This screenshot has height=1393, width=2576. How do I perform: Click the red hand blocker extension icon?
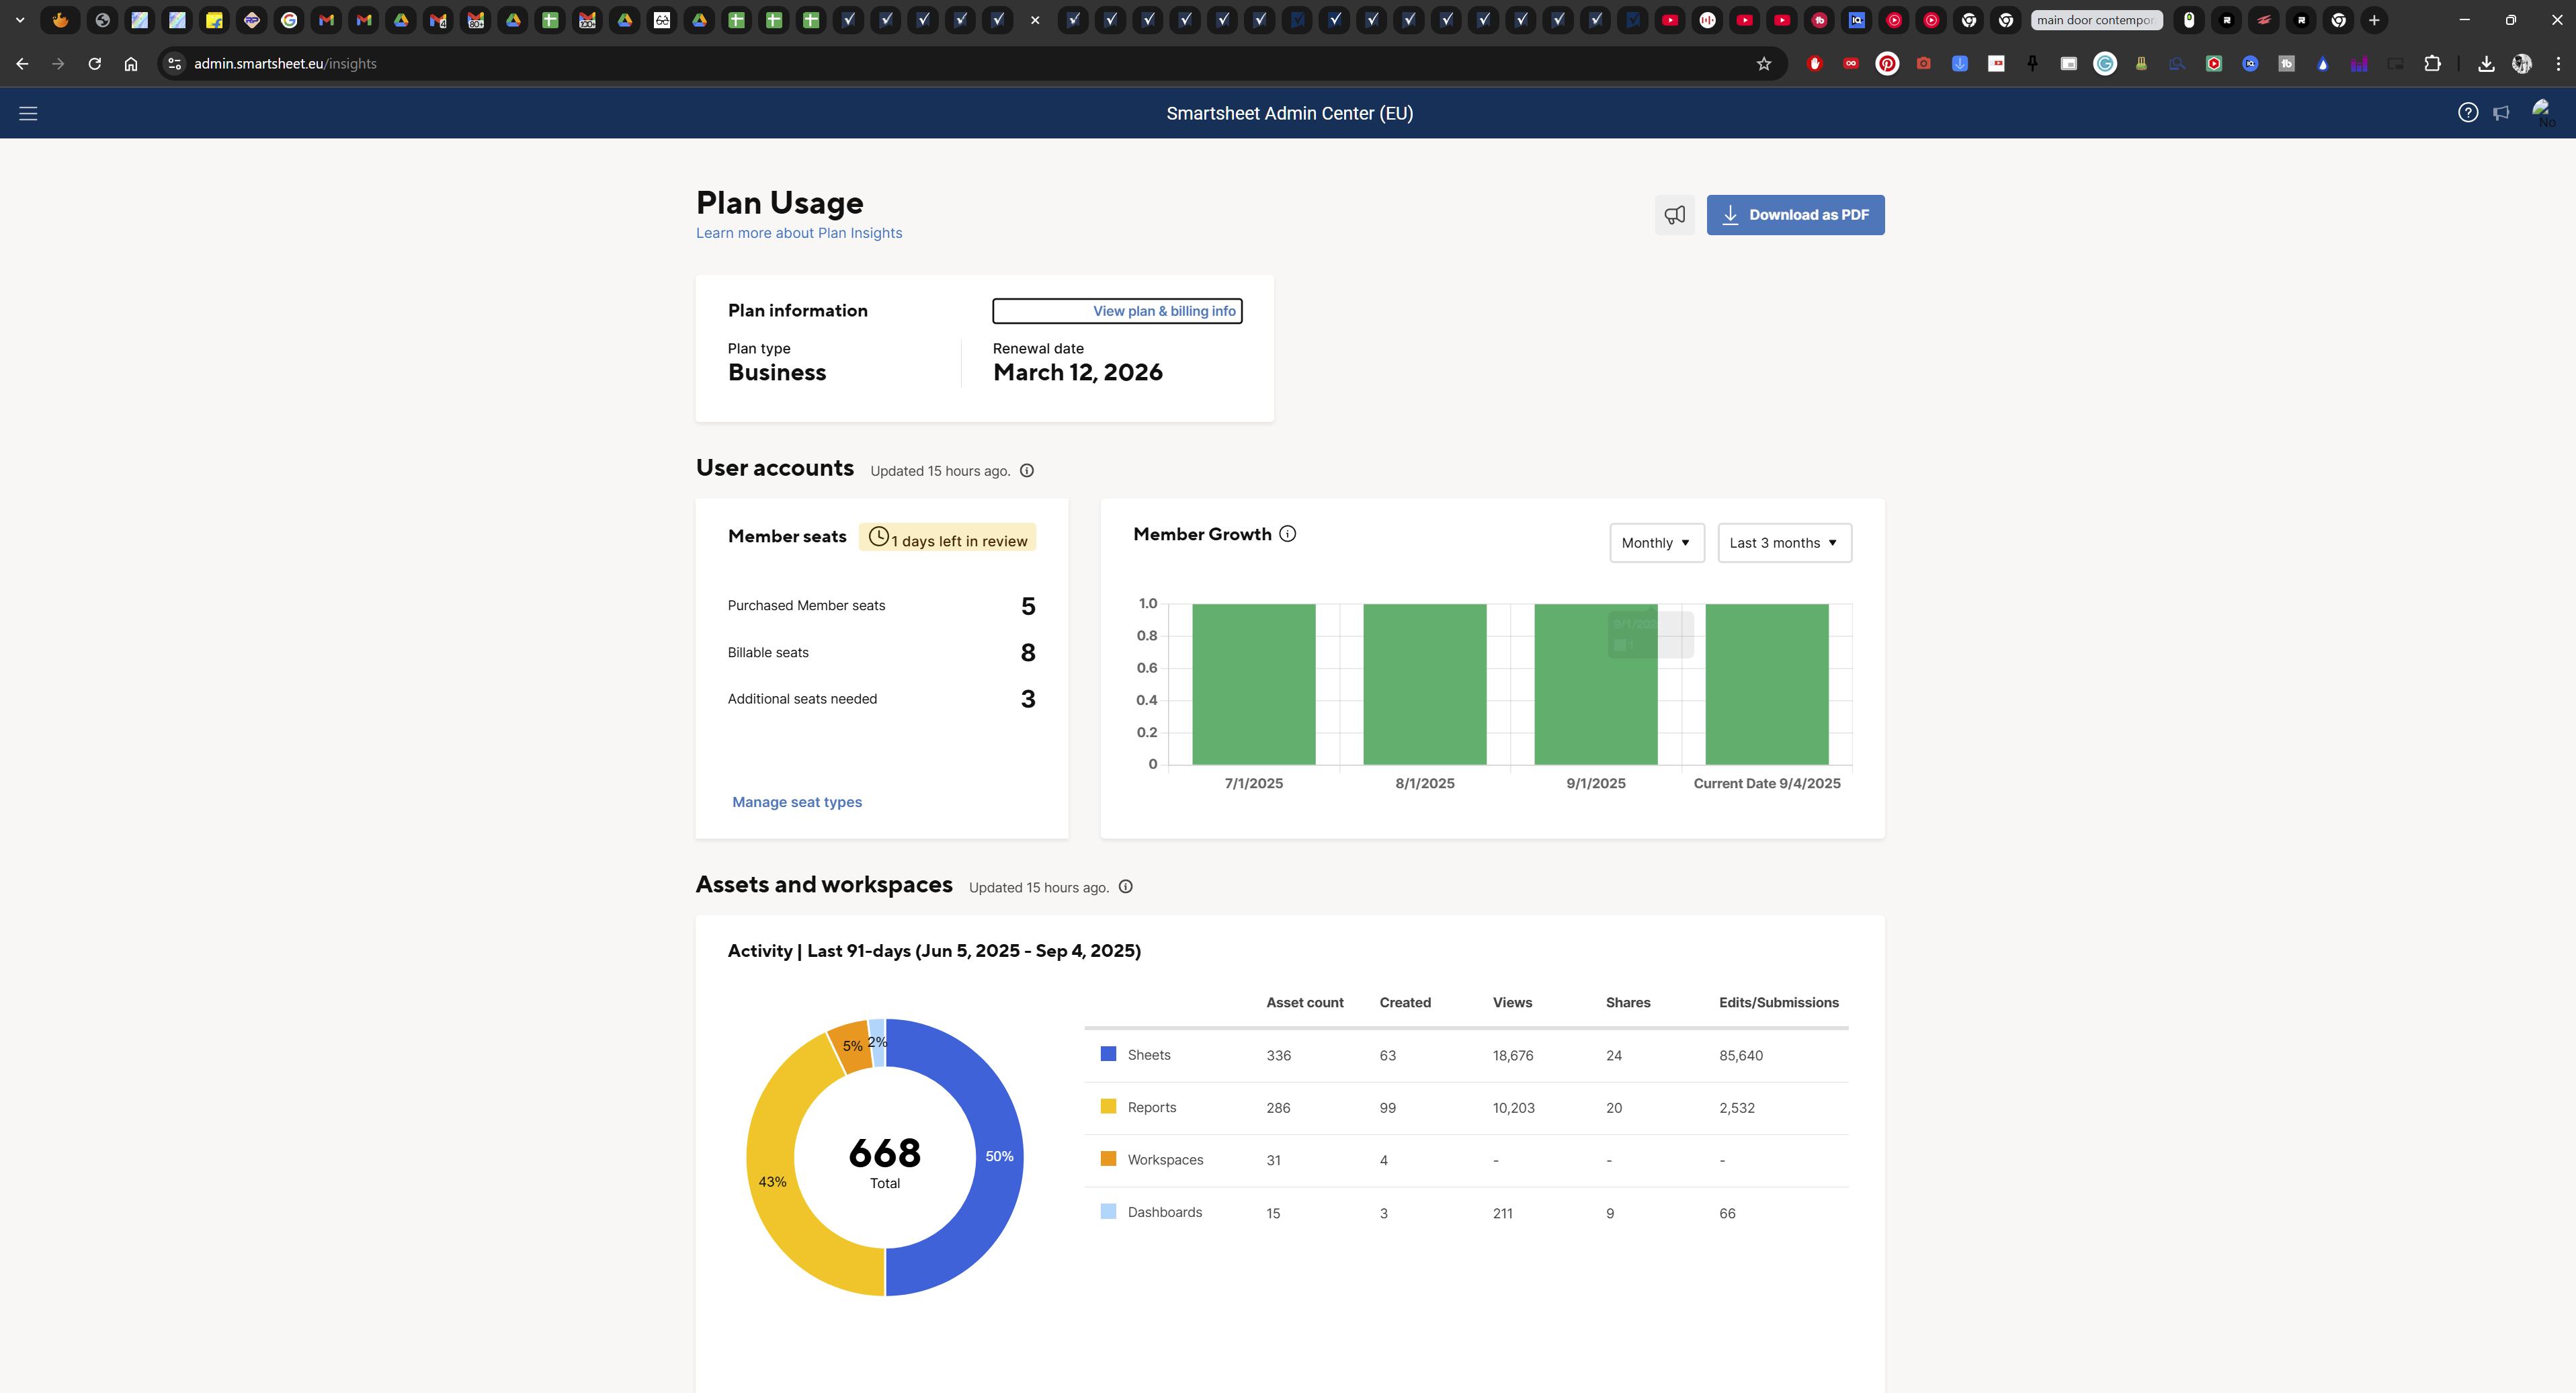point(1815,64)
